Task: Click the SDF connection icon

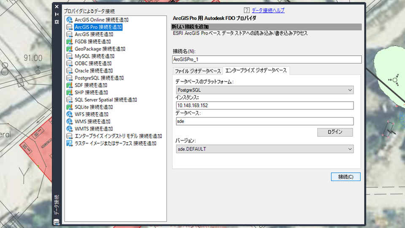Action: 69,85
